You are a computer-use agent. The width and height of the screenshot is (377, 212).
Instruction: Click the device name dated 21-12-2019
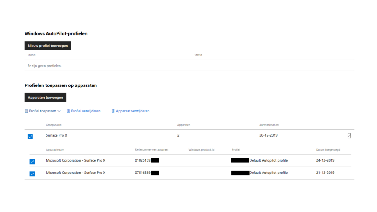tap(75, 173)
